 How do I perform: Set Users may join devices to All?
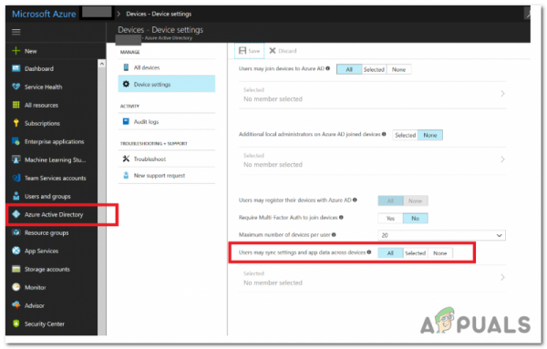pyautogui.click(x=349, y=69)
